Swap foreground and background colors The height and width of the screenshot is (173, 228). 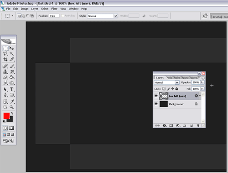12,113
